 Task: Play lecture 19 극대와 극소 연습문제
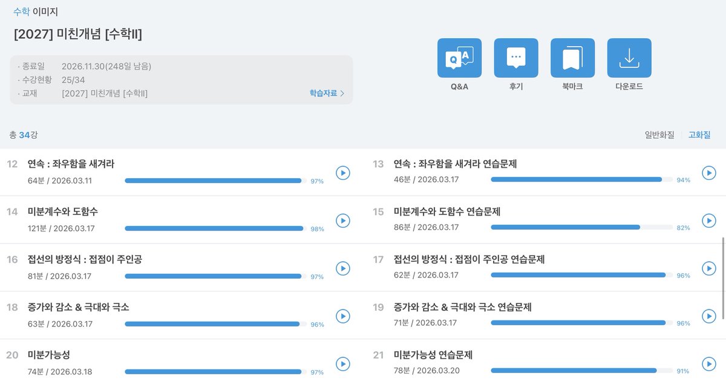tap(709, 316)
